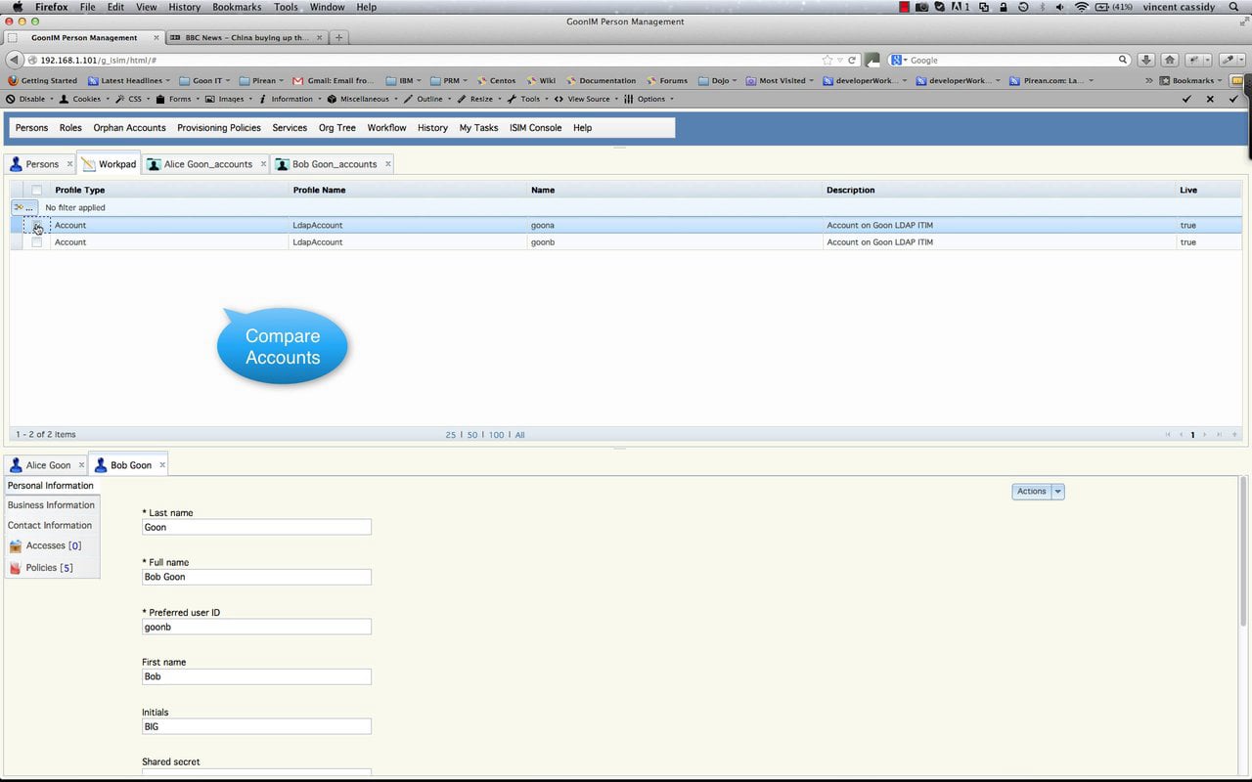Show All items per page
Screen dimensions: 1252x782
pyautogui.click(x=520, y=435)
